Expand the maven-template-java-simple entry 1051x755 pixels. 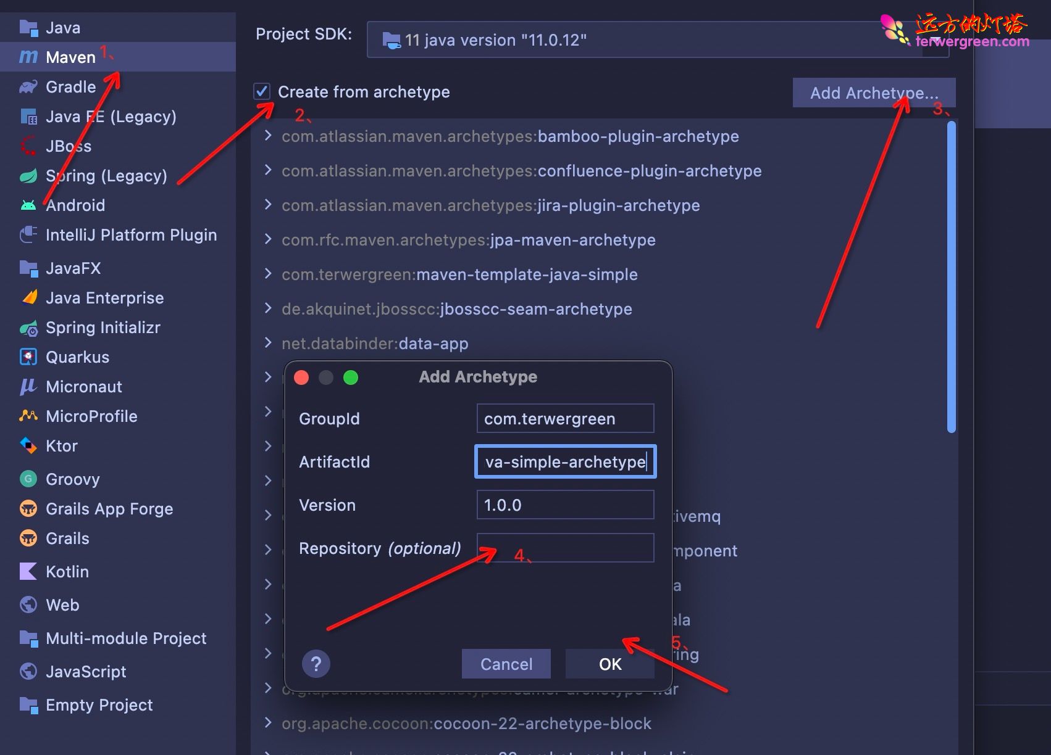click(x=268, y=274)
